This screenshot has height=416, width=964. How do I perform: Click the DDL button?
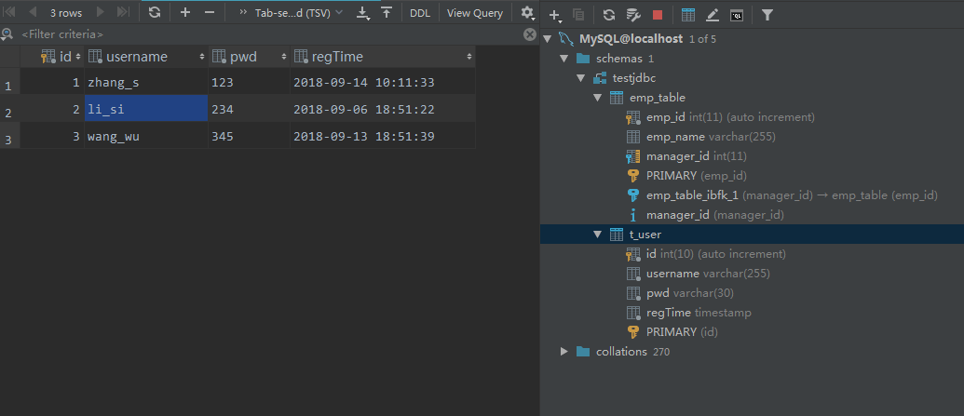pyautogui.click(x=420, y=13)
